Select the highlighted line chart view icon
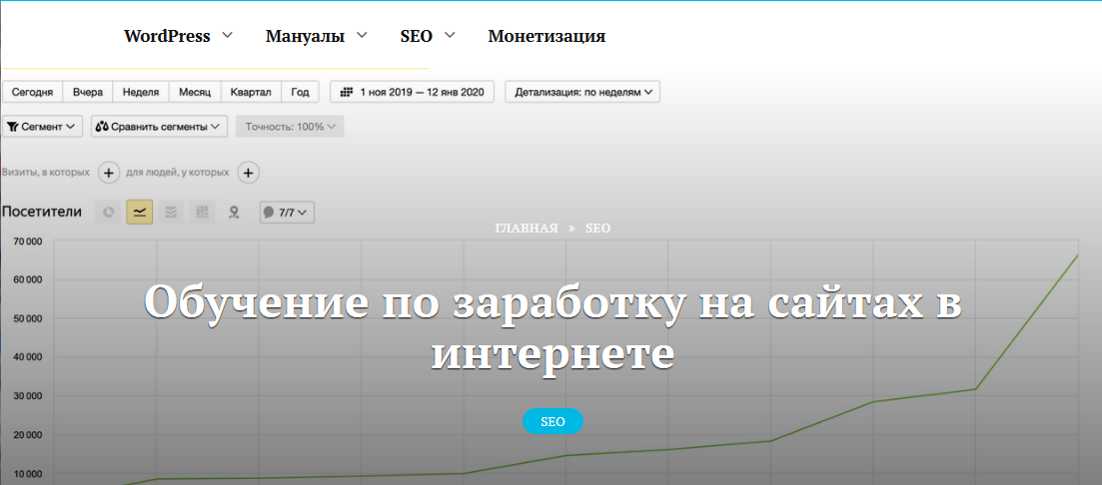Screen dimensions: 1102x485 click(x=140, y=212)
